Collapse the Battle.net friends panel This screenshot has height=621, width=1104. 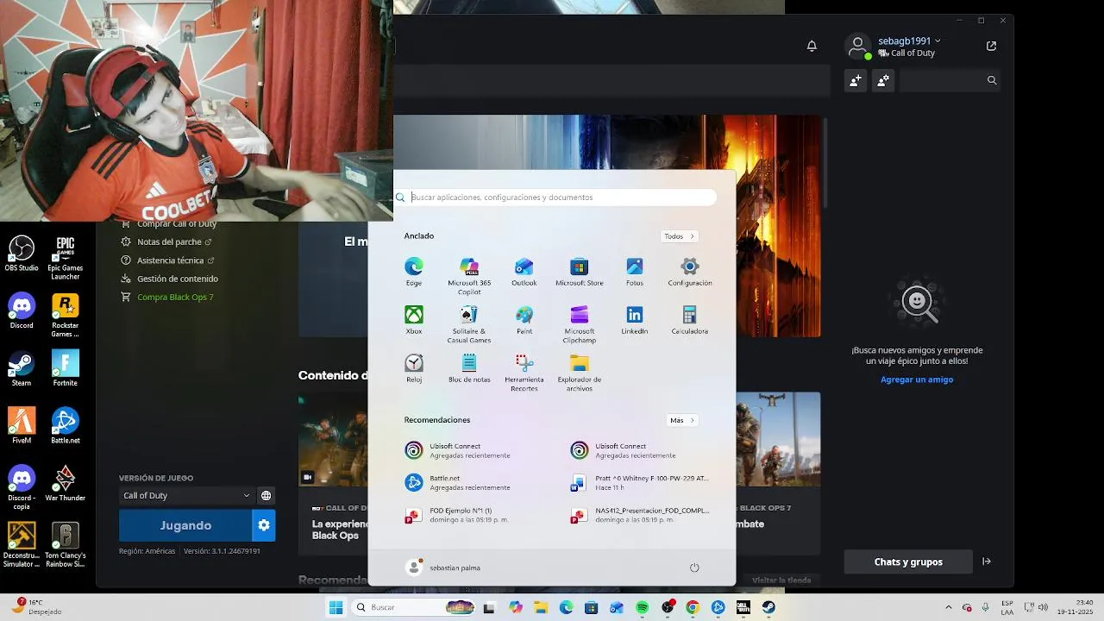[x=987, y=561]
